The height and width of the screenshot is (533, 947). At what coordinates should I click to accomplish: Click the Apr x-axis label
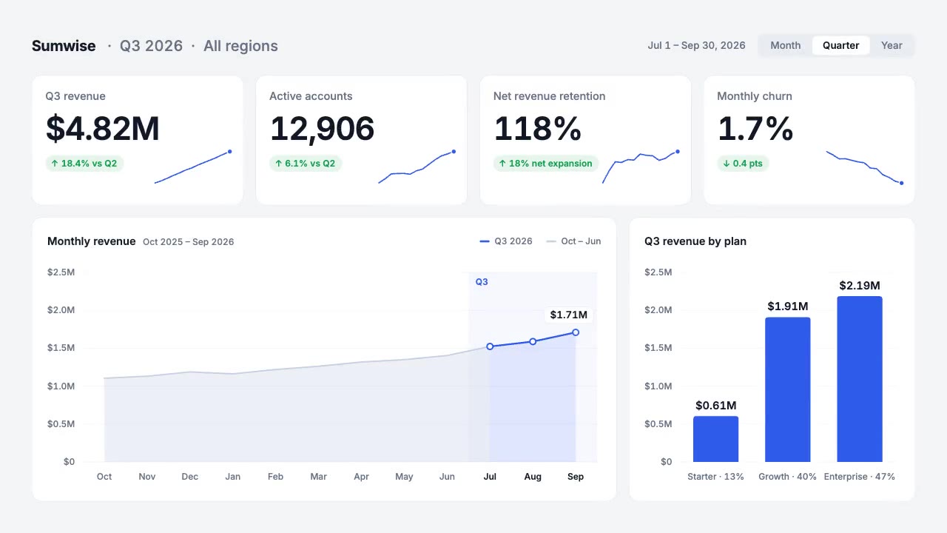(361, 477)
